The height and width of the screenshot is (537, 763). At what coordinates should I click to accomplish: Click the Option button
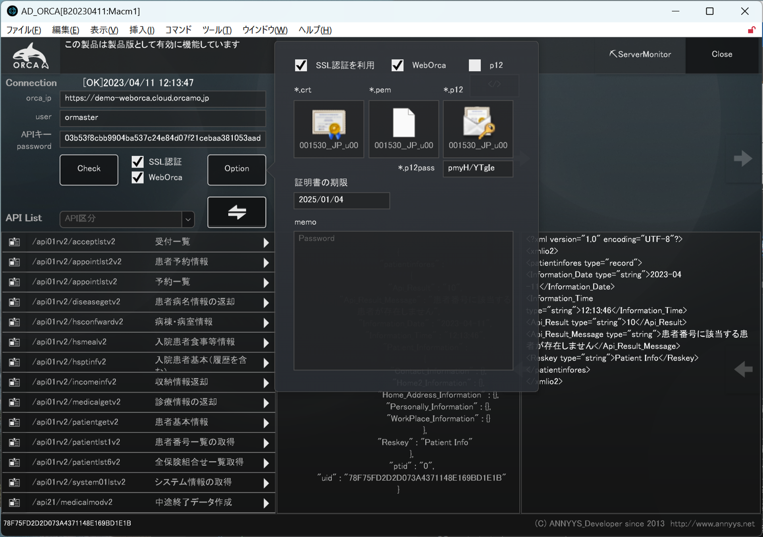(x=237, y=170)
